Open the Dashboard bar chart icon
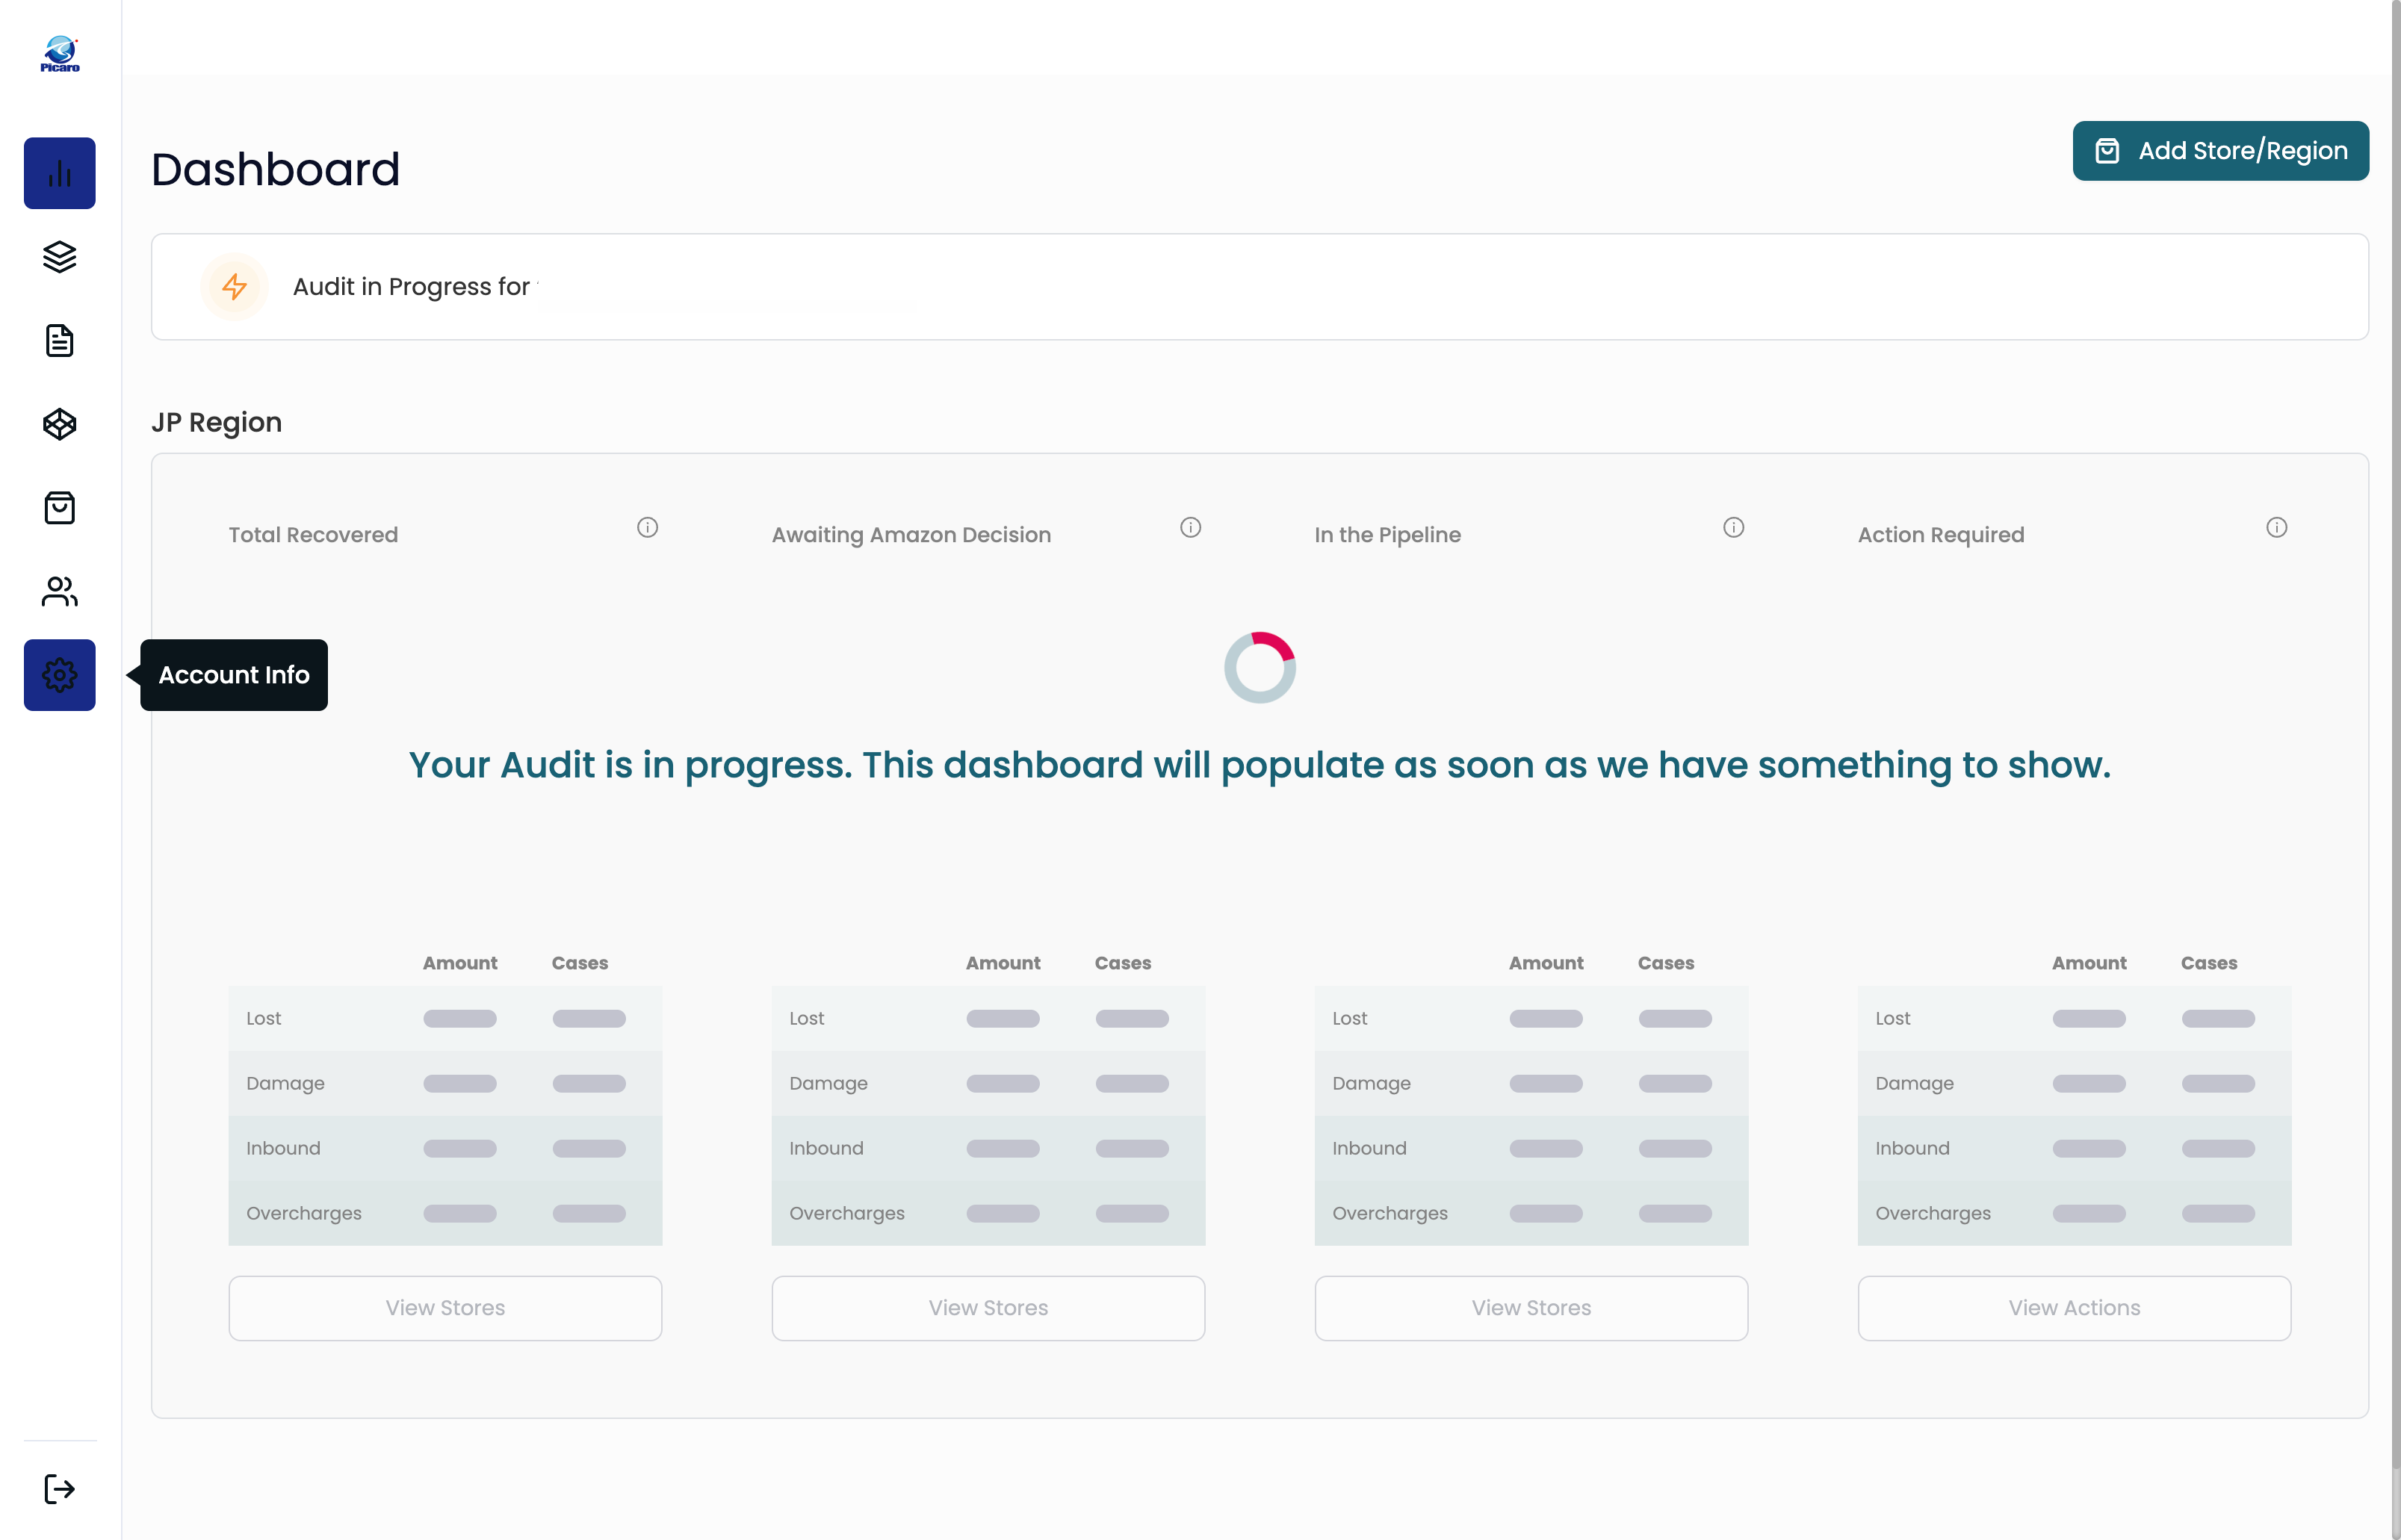Image resolution: width=2401 pixels, height=1540 pixels. point(60,173)
